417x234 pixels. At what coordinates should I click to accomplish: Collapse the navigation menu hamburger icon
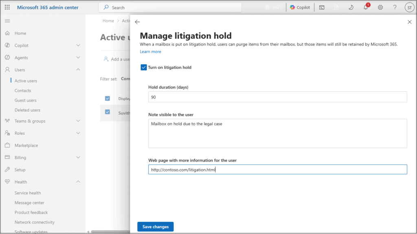pos(7,21)
